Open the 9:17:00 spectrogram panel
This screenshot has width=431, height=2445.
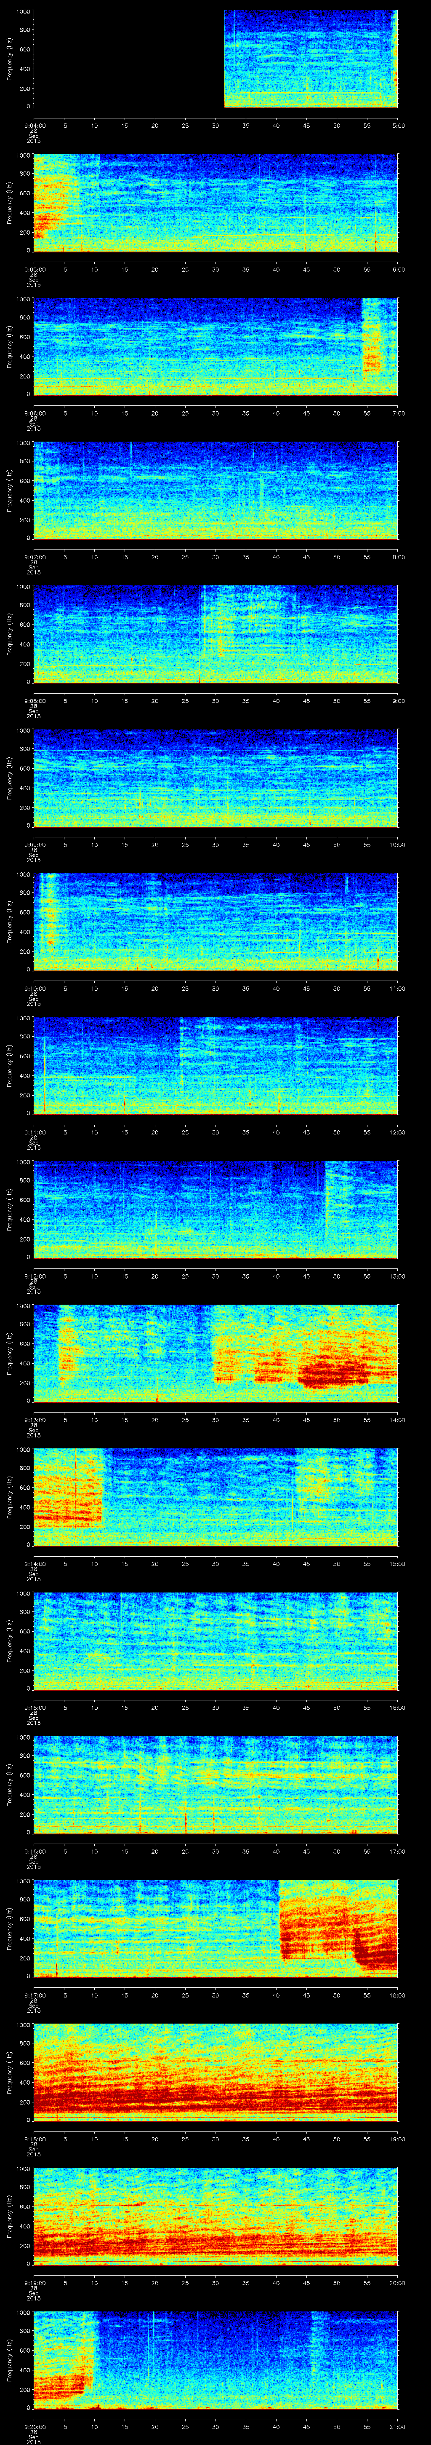coord(216,1929)
